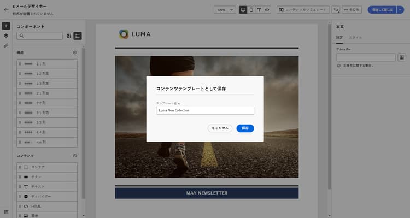Click the canvas vertical scrollbar

point(330,107)
